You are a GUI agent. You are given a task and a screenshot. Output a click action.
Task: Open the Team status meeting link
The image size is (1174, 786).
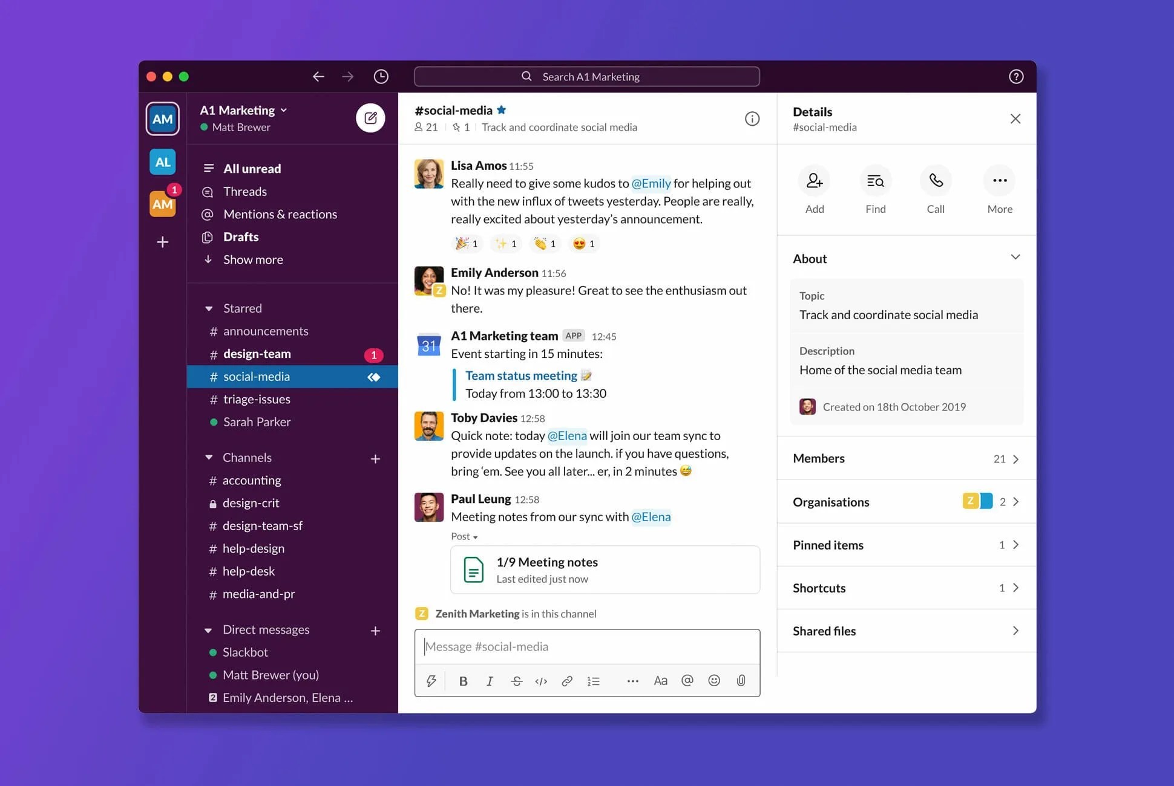pyautogui.click(x=521, y=375)
